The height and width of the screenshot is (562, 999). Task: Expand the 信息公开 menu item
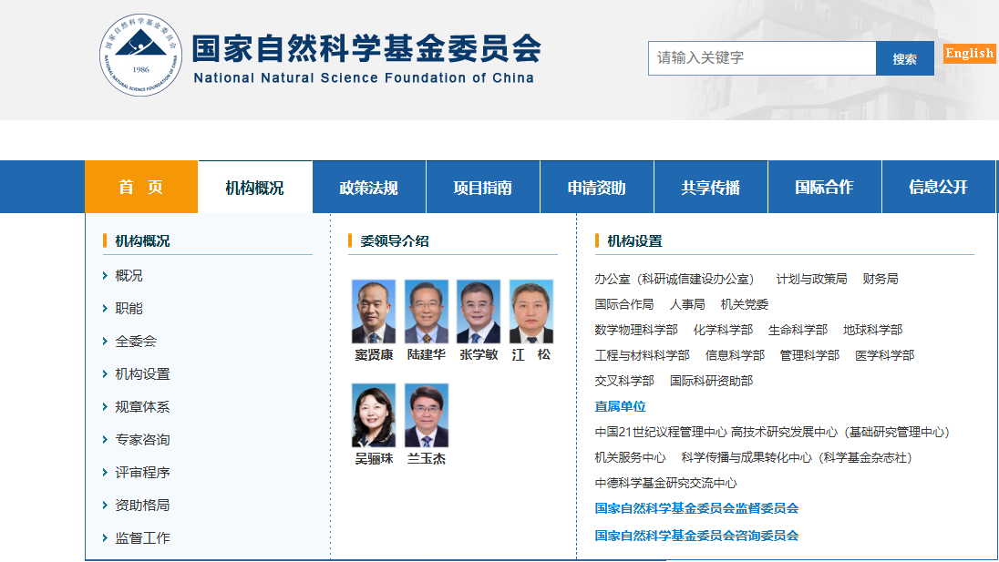click(x=938, y=187)
